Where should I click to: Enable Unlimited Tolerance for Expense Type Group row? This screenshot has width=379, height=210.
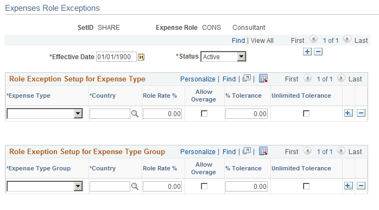click(x=306, y=186)
